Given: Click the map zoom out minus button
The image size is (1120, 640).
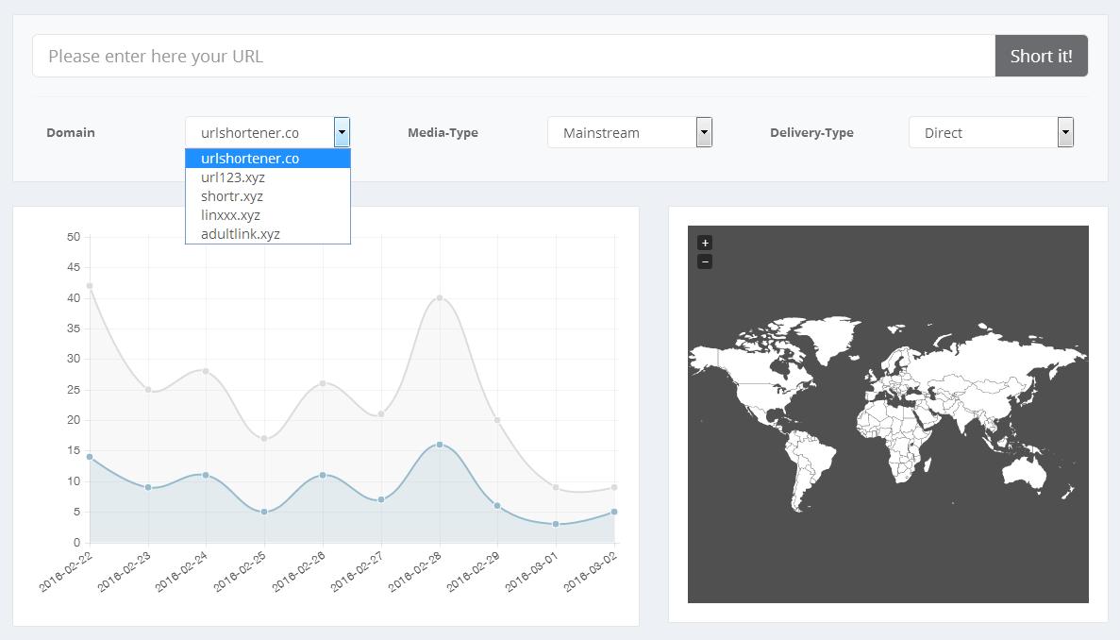Looking at the screenshot, I should click(705, 261).
